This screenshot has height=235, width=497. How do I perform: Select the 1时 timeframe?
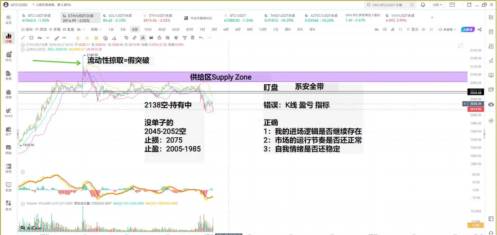click(202, 29)
